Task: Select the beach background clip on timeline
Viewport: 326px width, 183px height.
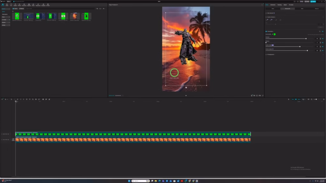Action: [133, 140]
